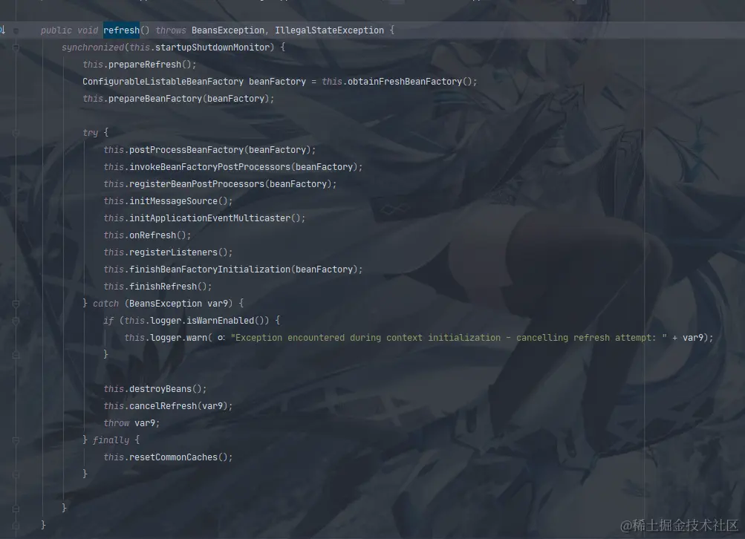Collapse the refresh() method fold marker
This screenshot has height=539, width=745.
click(x=16, y=30)
